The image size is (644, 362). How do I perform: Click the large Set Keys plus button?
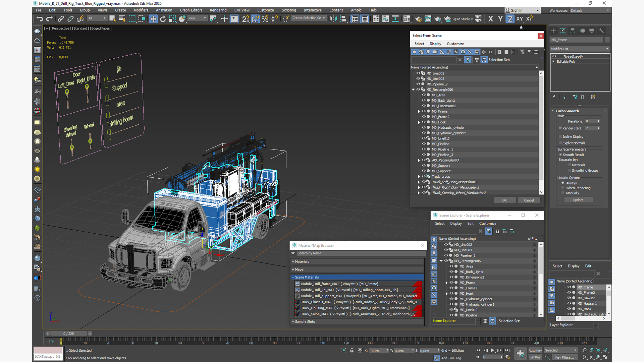[520, 353]
